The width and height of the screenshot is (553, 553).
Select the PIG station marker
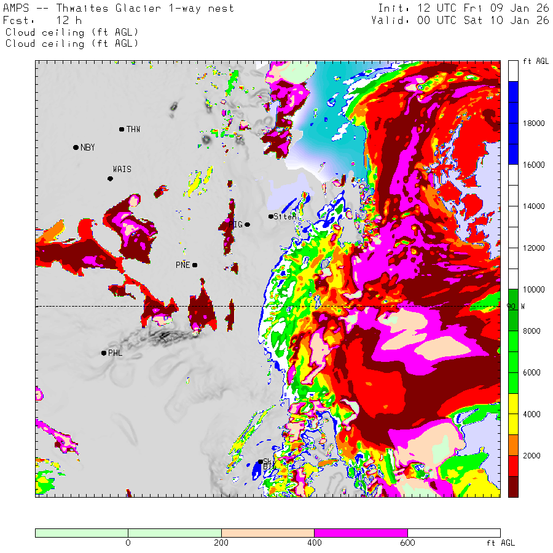[x=247, y=224]
